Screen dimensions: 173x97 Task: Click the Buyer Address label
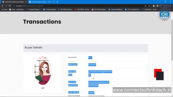click(x=74, y=92)
